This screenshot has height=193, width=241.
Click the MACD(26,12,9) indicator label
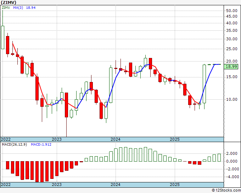point(14,145)
